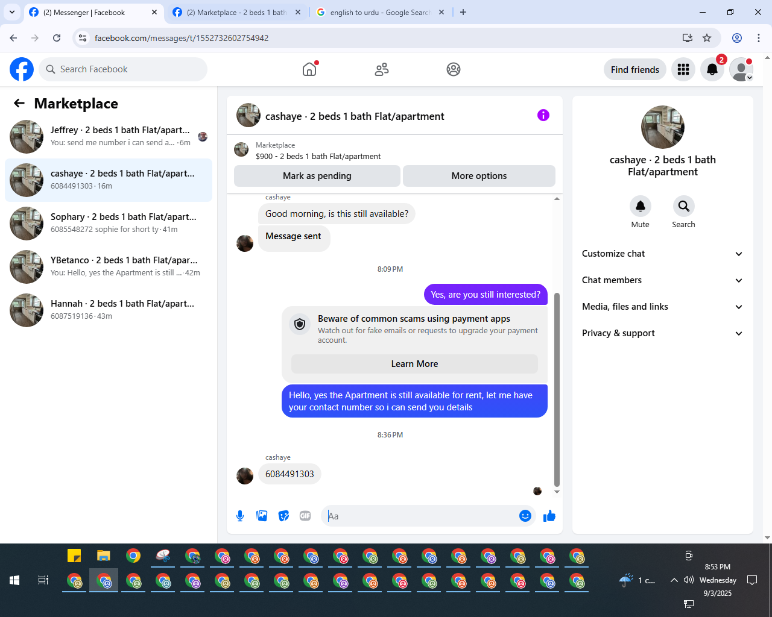Viewport: 772px width, 617px height.
Task: Open the emoji picker
Action: click(525, 516)
